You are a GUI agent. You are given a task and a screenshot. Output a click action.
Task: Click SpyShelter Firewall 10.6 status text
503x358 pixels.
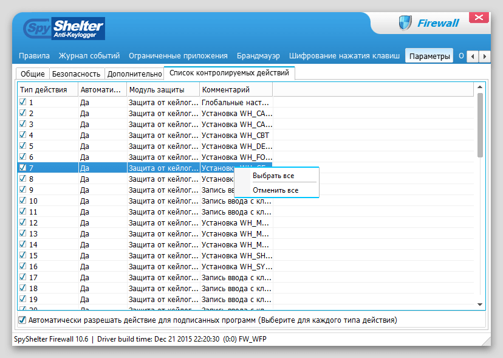click(51, 339)
